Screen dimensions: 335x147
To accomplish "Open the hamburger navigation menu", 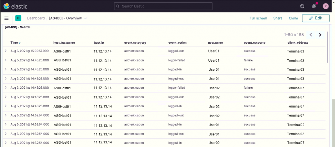I will point(6,18).
